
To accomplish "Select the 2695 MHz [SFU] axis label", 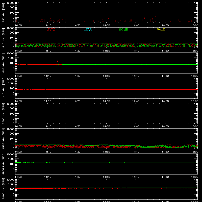I will [3, 114].
